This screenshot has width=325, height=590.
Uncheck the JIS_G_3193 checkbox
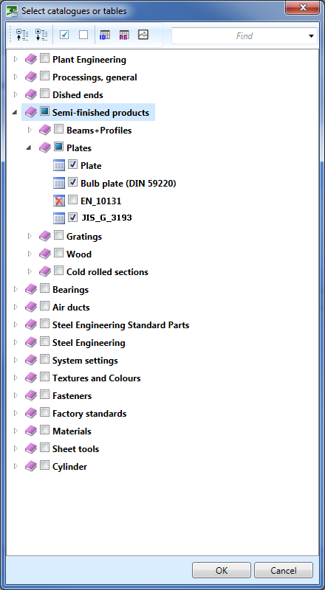[x=73, y=218]
